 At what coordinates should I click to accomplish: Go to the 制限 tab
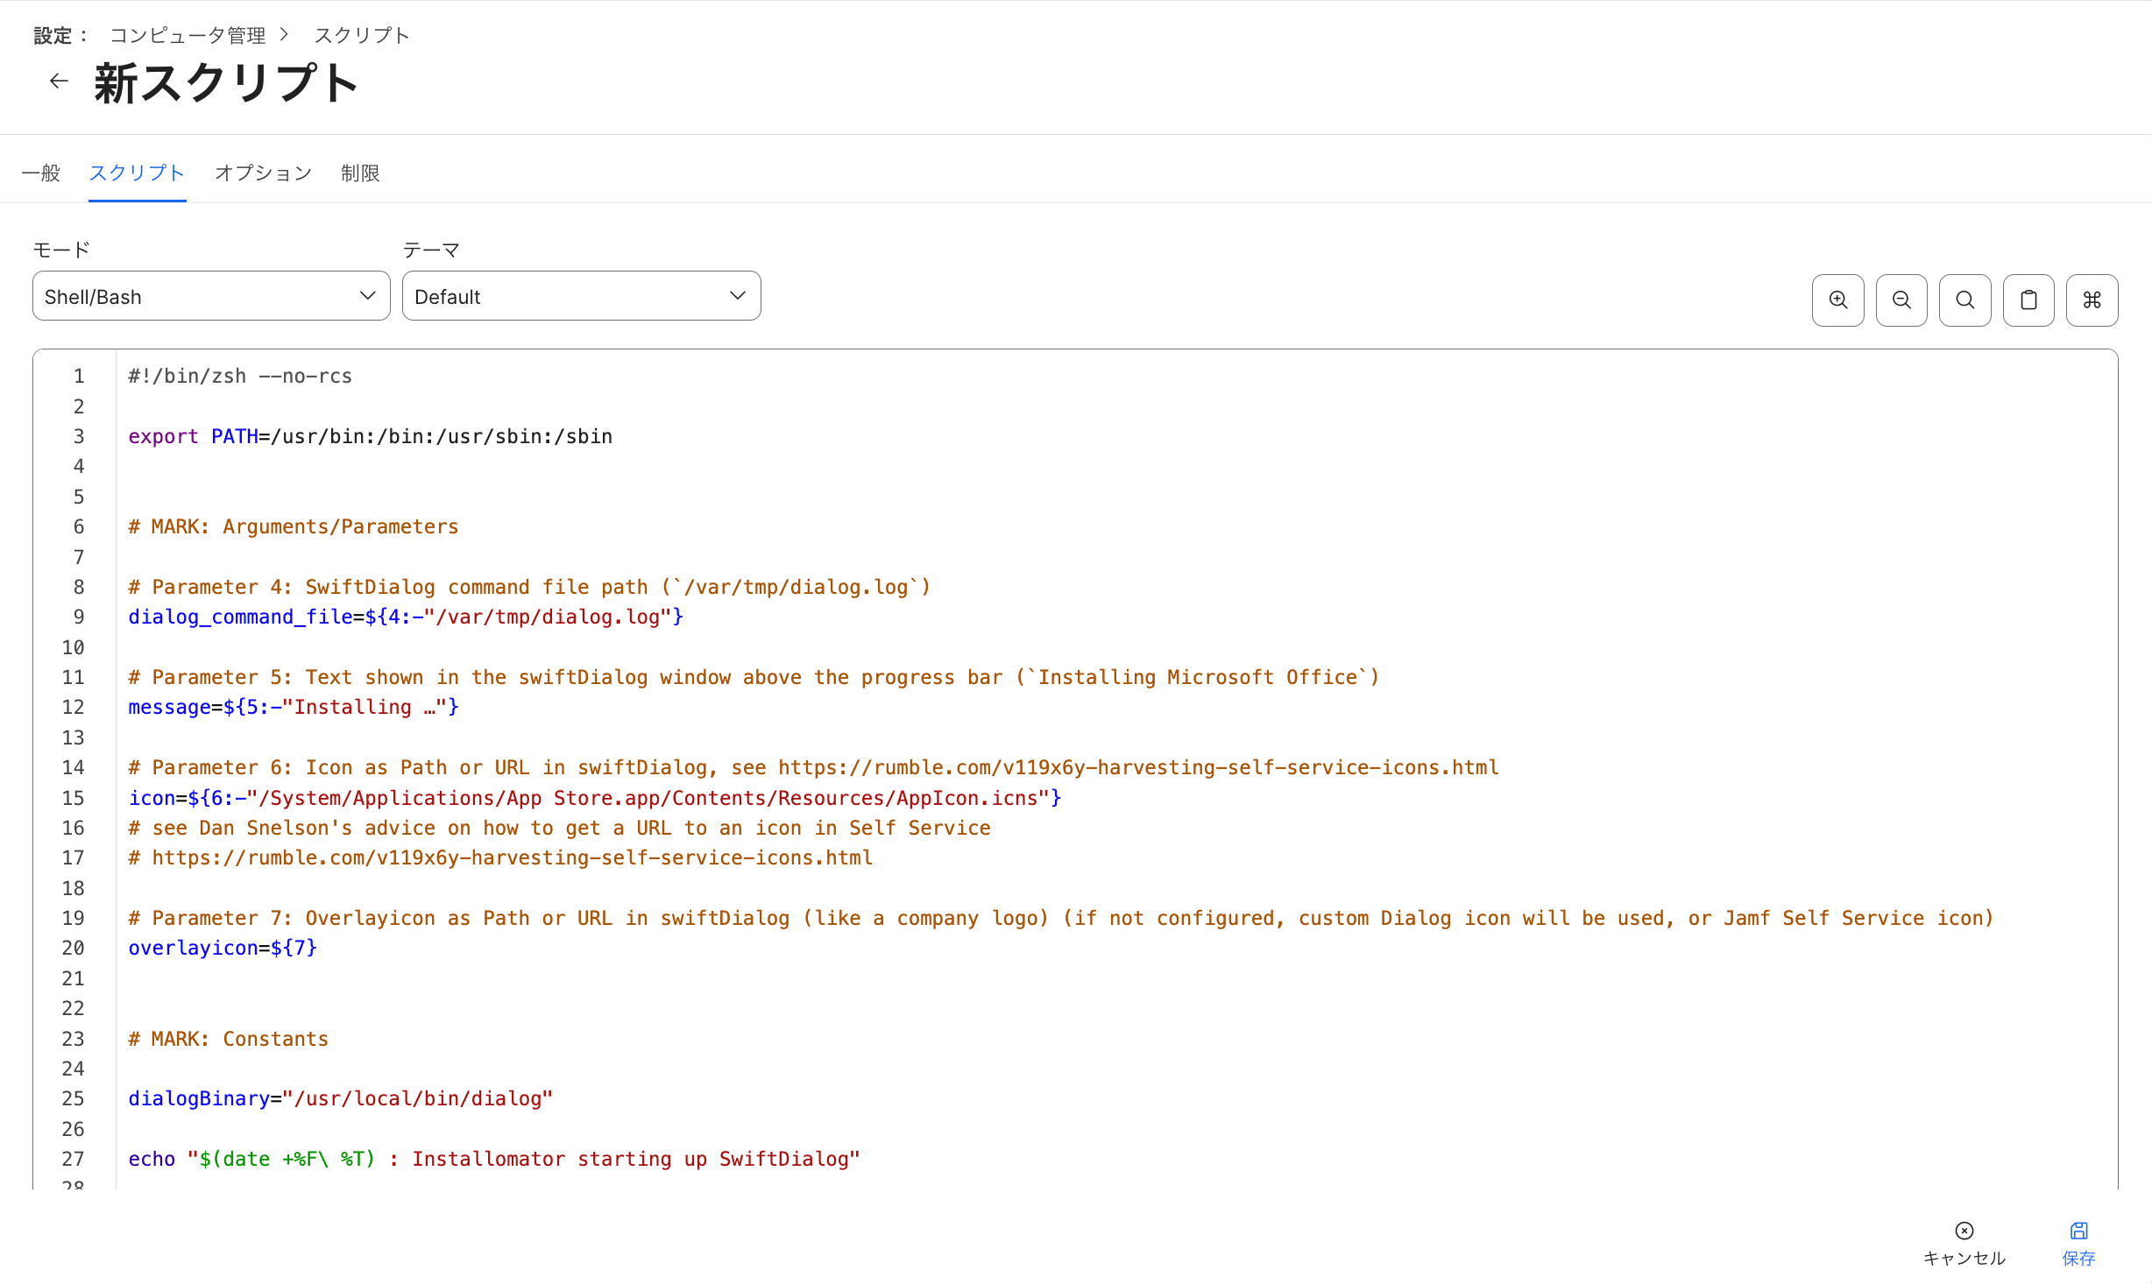tap(360, 173)
